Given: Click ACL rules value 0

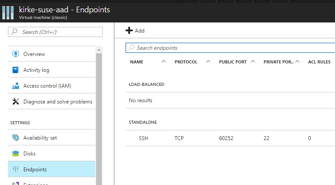Looking at the screenshot, I should click(x=309, y=138).
